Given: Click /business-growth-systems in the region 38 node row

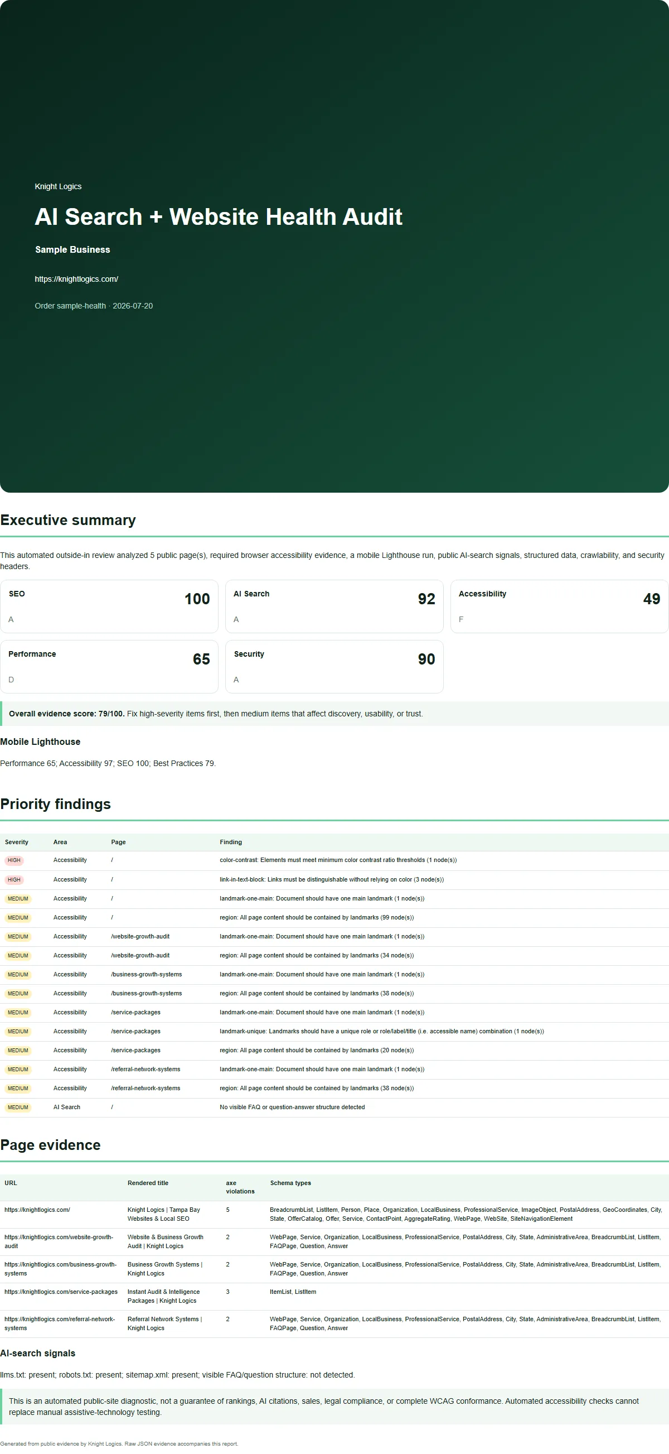Looking at the screenshot, I should coord(147,993).
